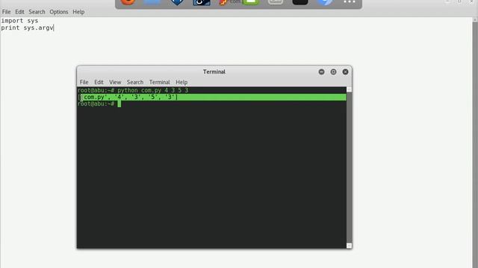Open the Terminal window's View menu
Image resolution: width=478 pixels, height=268 pixels.
[115, 82]
